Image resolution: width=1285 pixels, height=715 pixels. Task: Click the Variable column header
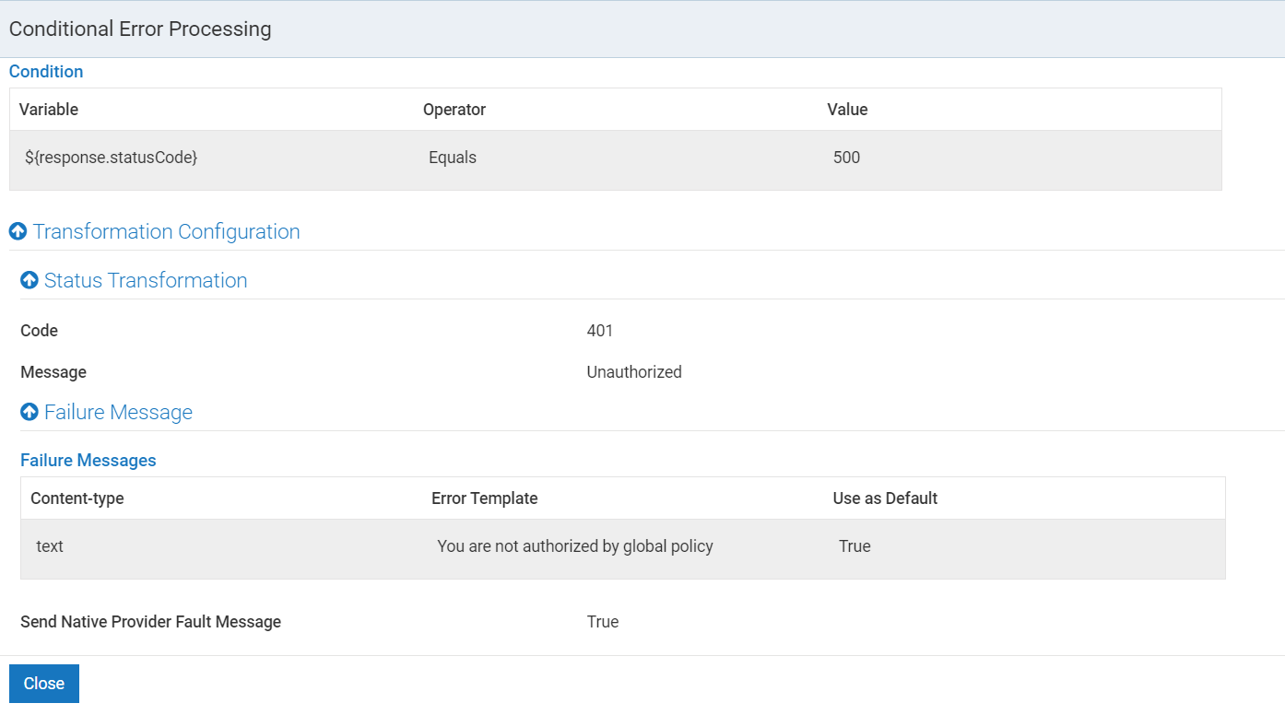49,109
